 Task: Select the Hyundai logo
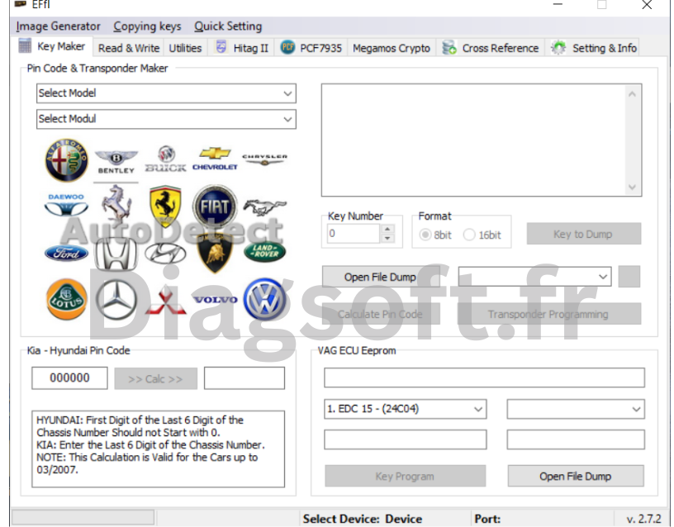click(x=165, y=254)
